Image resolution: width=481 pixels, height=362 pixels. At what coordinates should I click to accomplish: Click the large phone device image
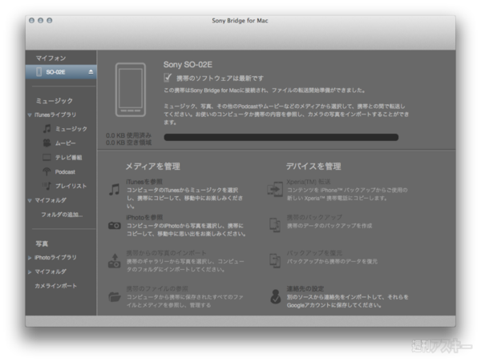point(131,90)
